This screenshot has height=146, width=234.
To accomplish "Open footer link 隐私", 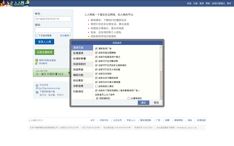I will coord(190,120).
